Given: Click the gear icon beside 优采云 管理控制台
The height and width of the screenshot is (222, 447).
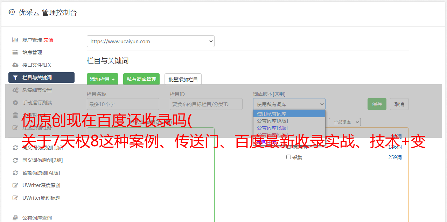Looking at the screenshot, I should coord(12,12).
